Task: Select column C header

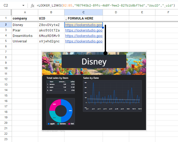Action: [x=84, y=12]
